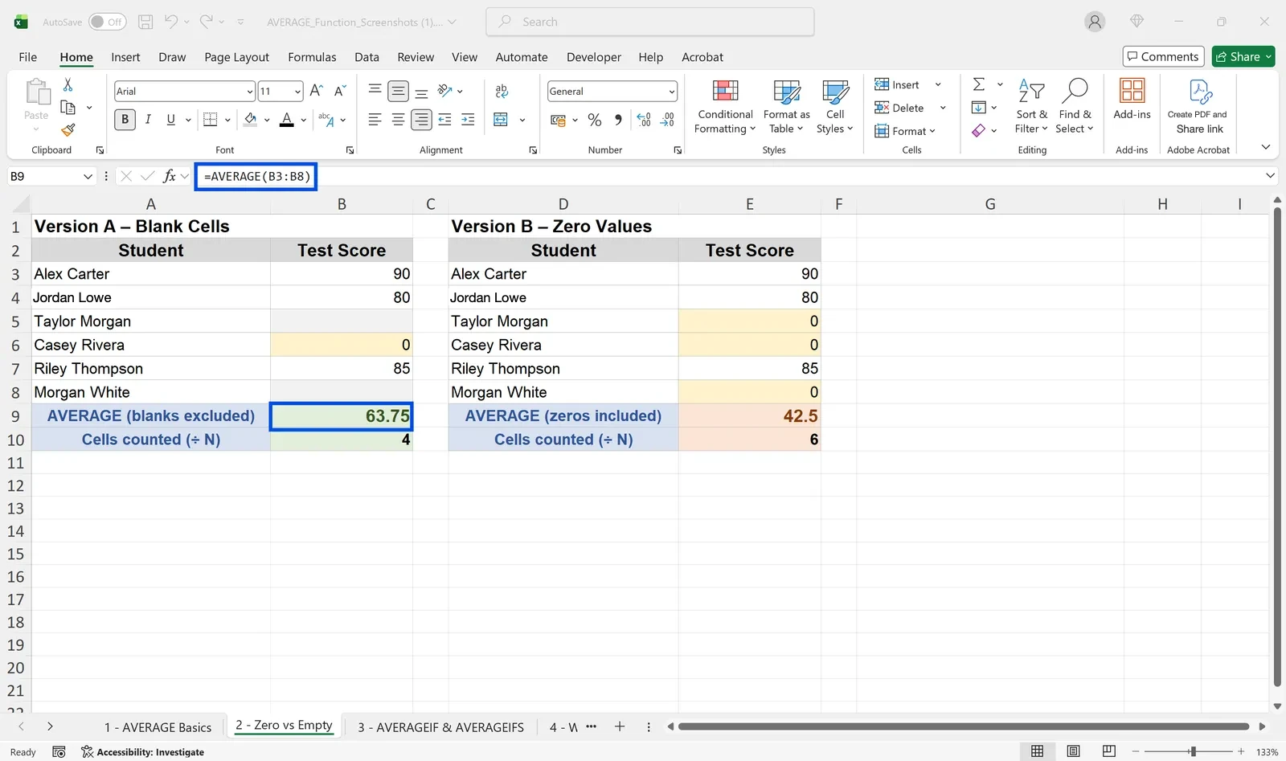Switch to 3 - AVERAGEIF & AVERAGEIFS sheet
This screenshot has width=1286, height=761.
click(x=440, y=727)
